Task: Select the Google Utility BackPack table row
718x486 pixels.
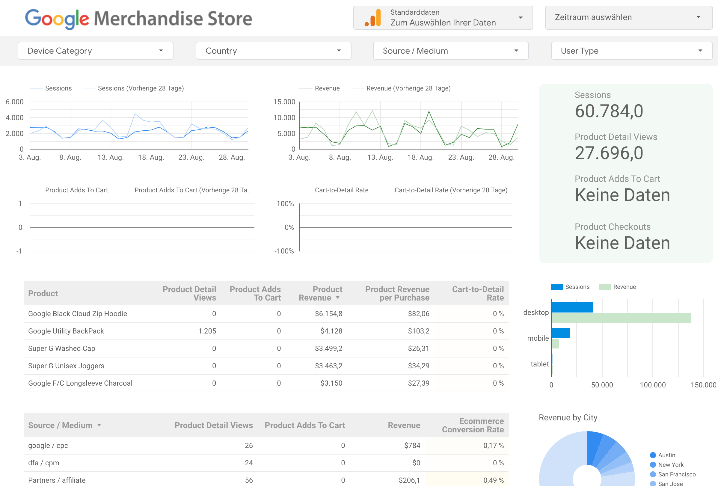Action: point(216,331)
